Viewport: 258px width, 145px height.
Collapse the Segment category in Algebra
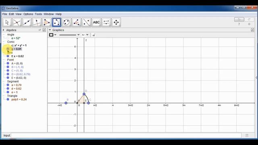pos(4,81)
